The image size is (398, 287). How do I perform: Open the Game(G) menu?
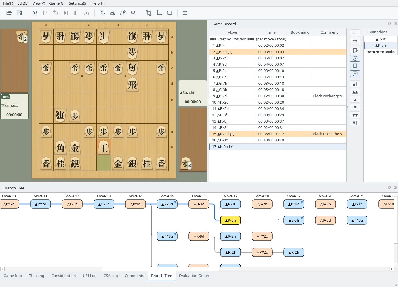pos(57,3)
